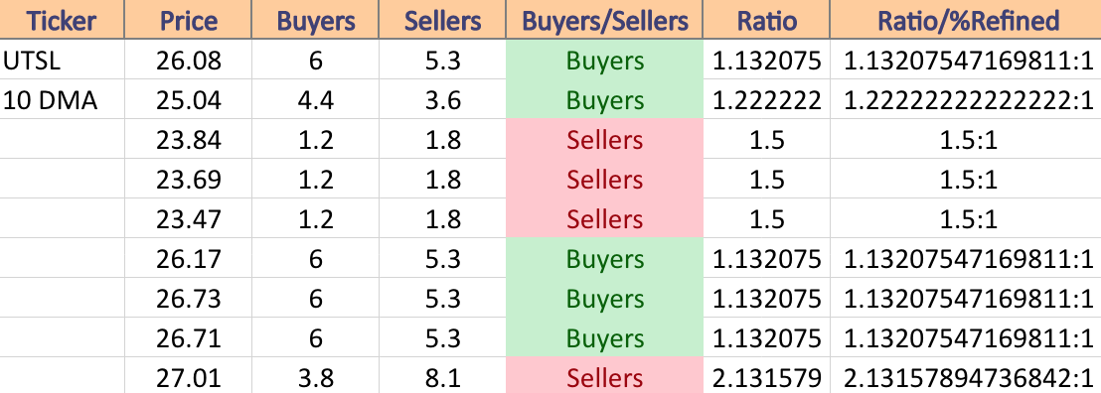Click the 2.131579 ratio cell
The height and width of the screenshot is (393, 1101).
coord(767,377)
